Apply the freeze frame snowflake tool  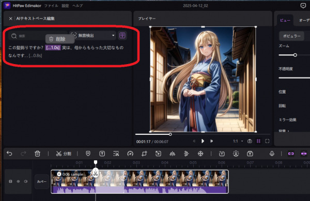[200, 153]
